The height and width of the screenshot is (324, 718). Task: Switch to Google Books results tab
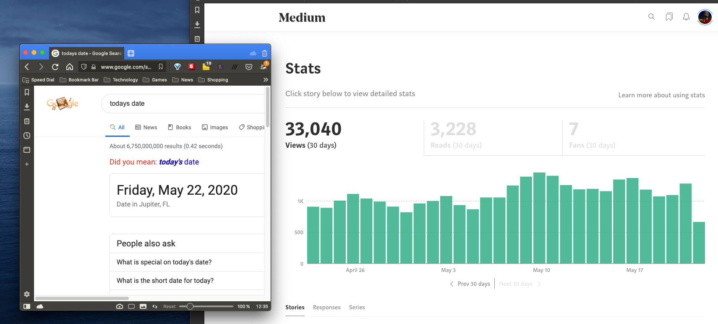(179, 127)
